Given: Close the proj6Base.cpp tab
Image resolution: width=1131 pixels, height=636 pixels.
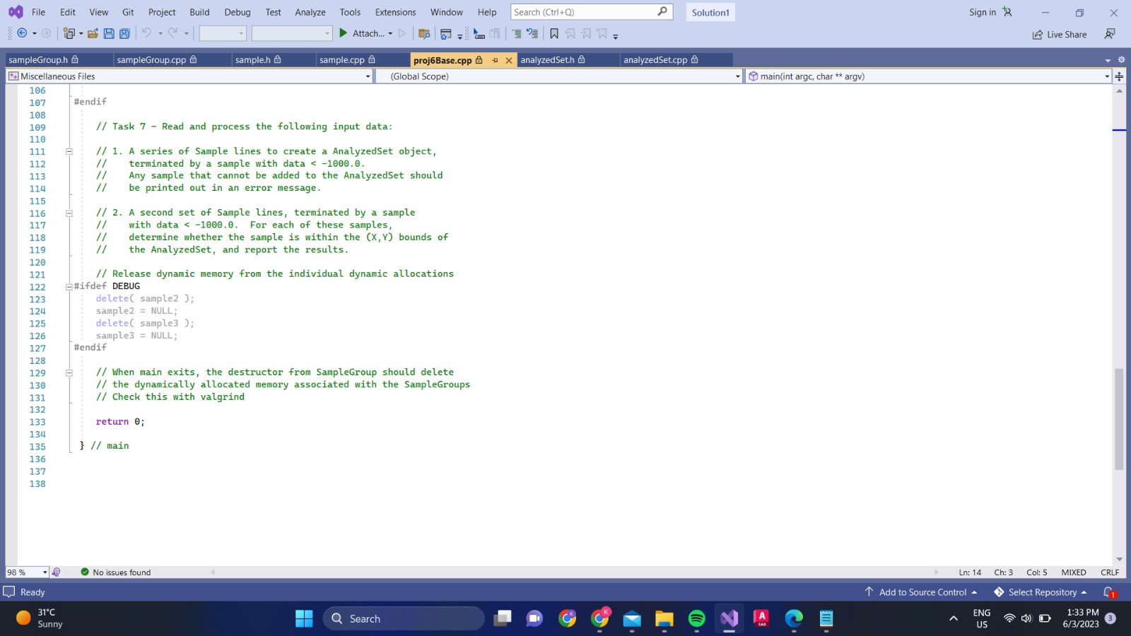Looking at the screenshot, I should [508, 60].
